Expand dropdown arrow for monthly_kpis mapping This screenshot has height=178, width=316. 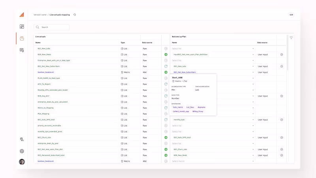pos(253,120)
